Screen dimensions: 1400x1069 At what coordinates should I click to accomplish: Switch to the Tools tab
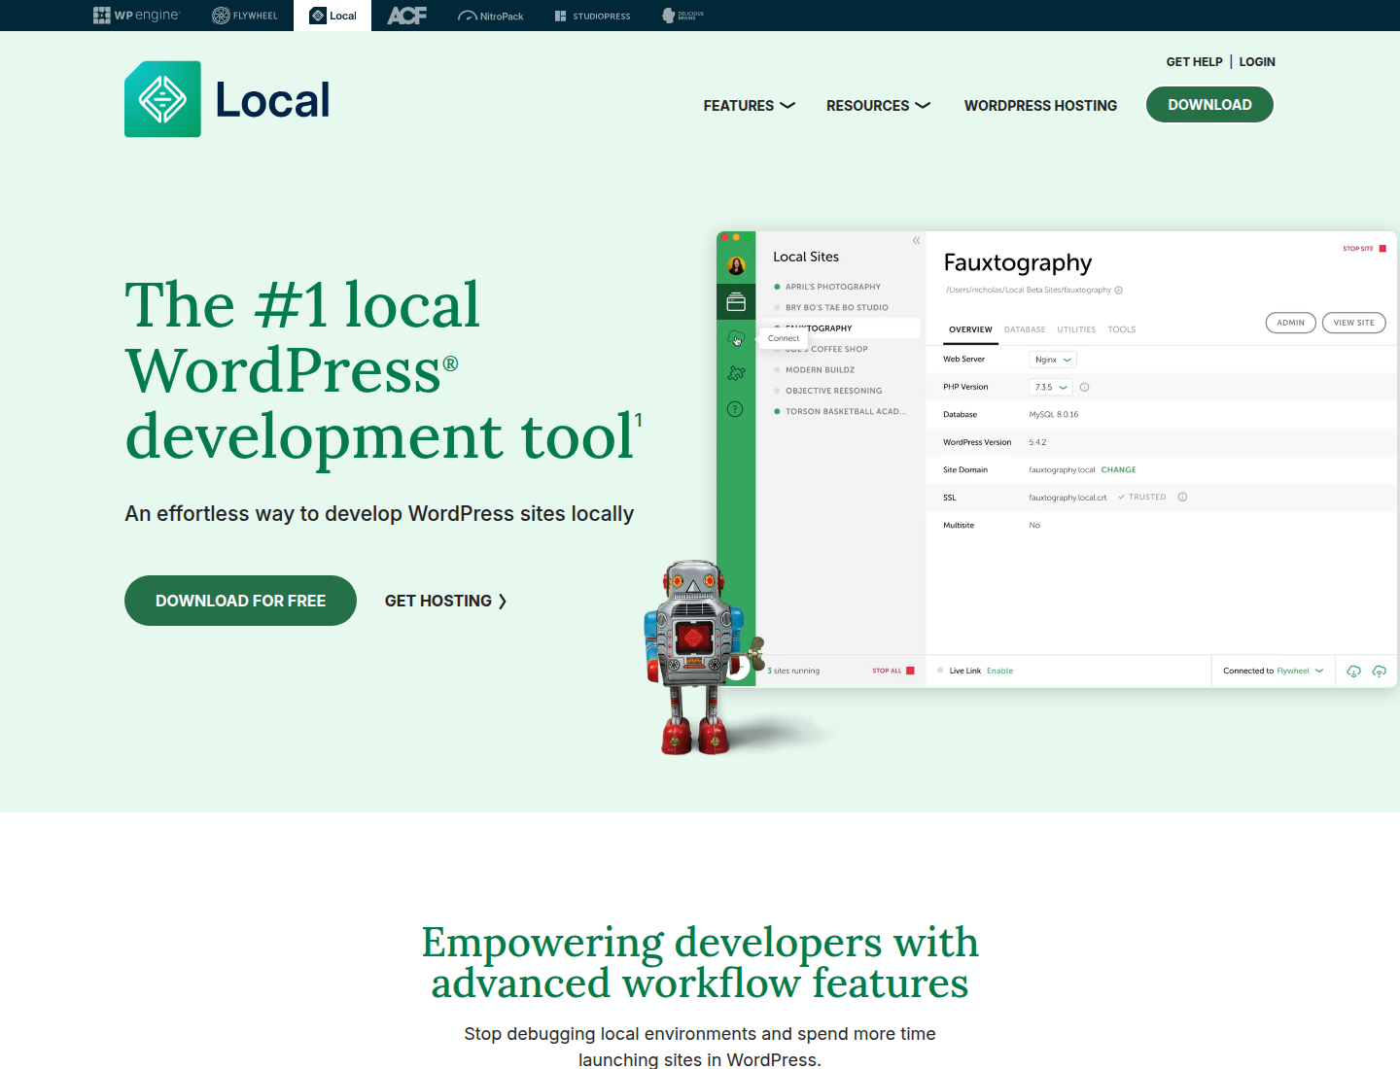(1122, 329)
